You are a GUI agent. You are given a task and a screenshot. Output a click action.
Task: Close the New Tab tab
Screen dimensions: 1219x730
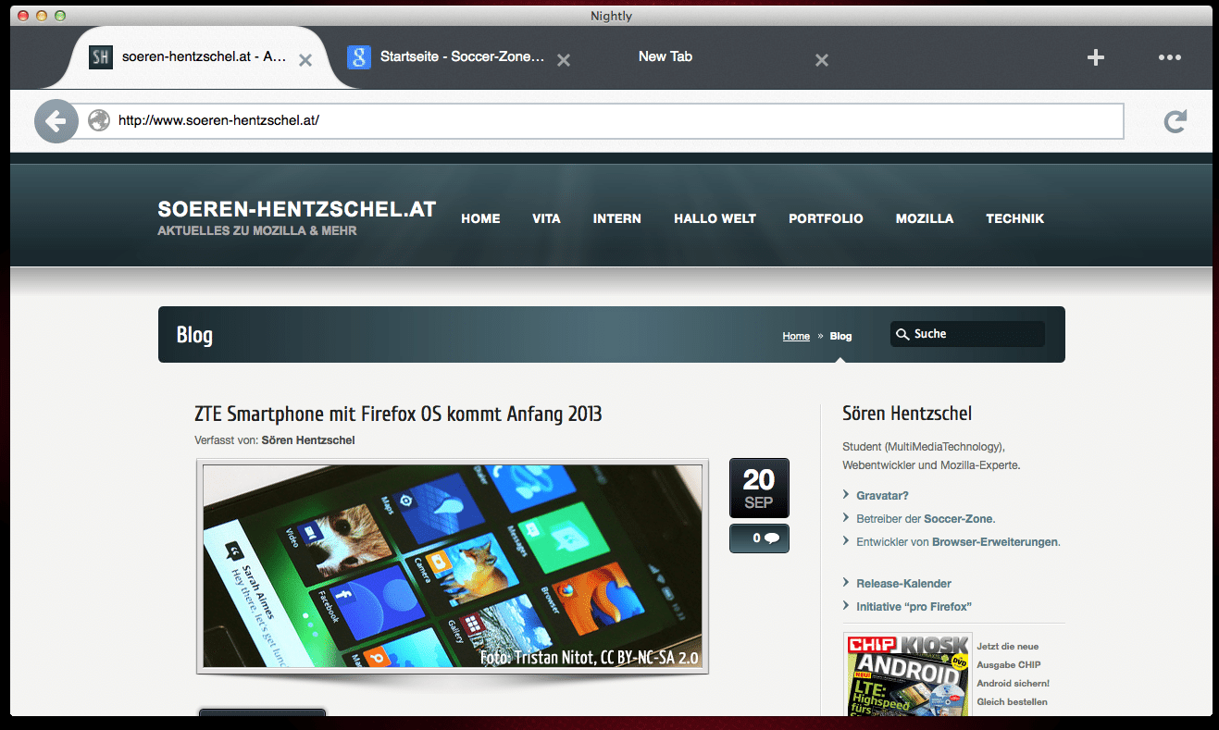coord(821,60)
